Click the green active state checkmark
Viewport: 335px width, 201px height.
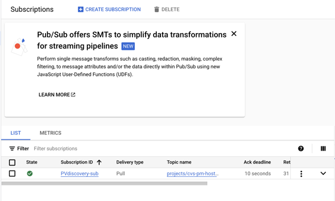(x=30, y=174)
